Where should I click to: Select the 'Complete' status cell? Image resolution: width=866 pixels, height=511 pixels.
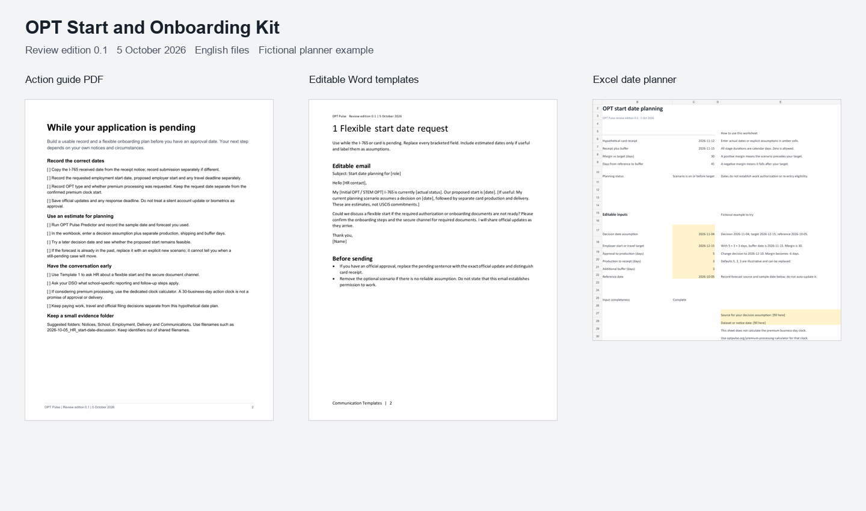tap(680, 299)
